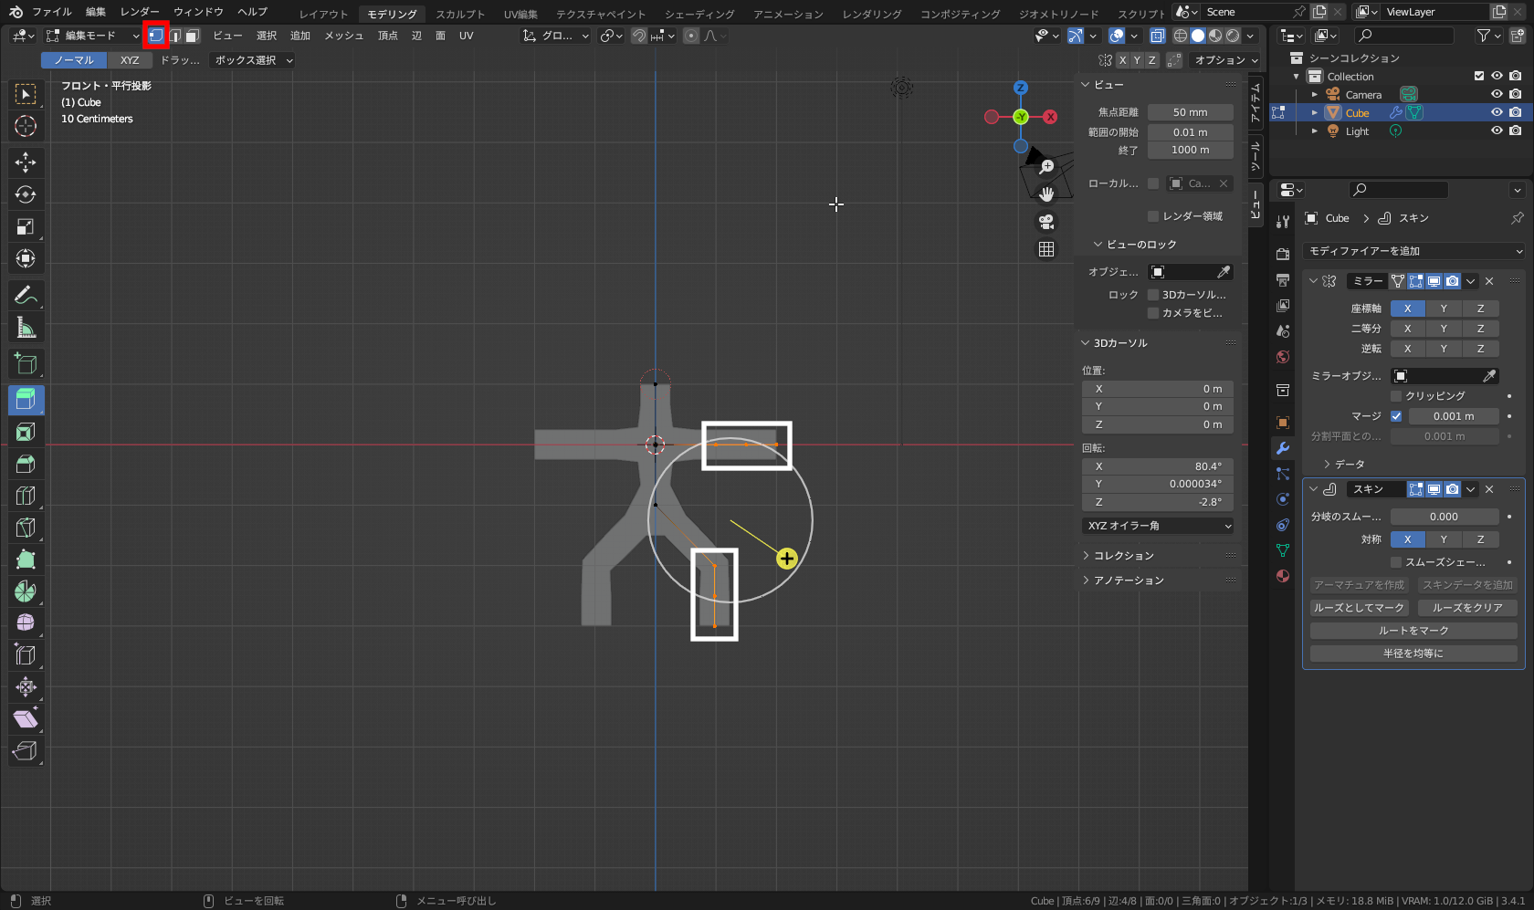Select the Move tool in the left toolbar

click(x=26, y=162)
